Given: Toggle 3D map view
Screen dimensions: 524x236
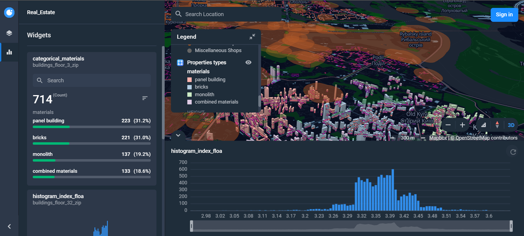Looking at the screenshot, I should (511, 125).
